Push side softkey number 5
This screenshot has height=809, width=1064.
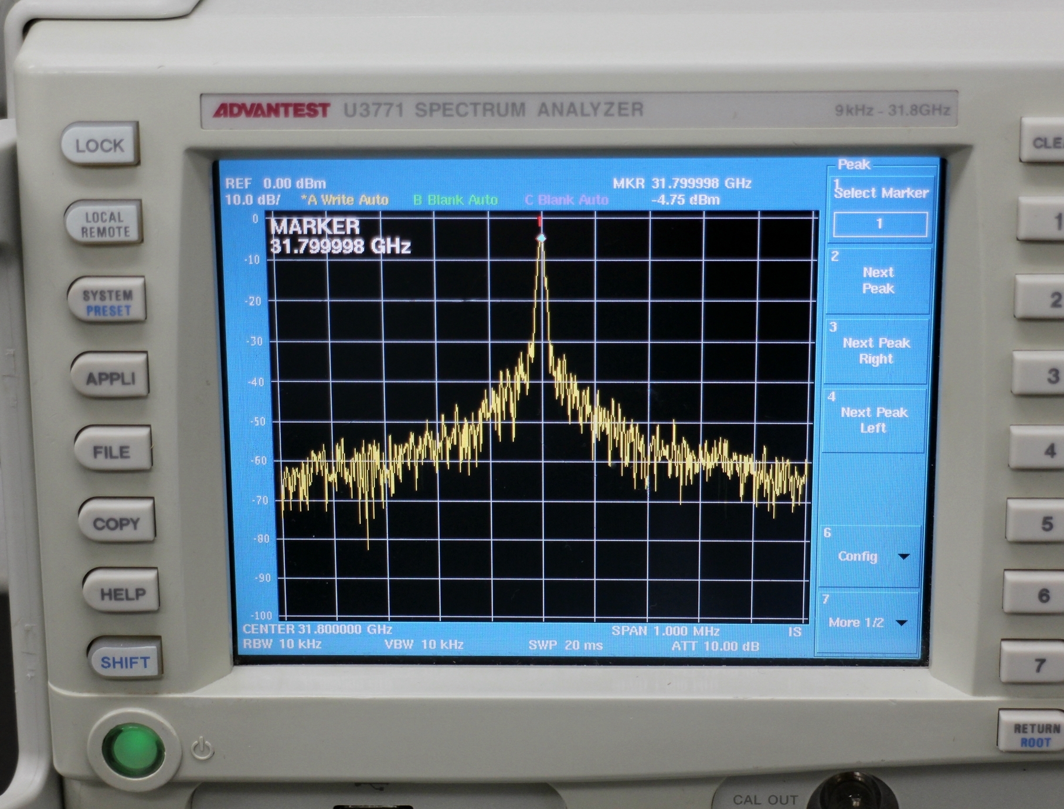click(x=1035, y=521)
